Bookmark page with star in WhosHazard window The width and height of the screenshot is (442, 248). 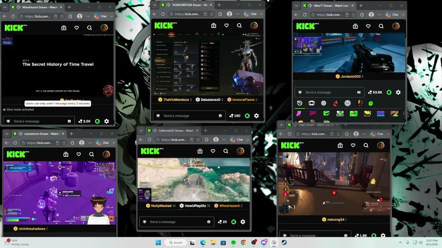pyautogui.click(x=62, y=16)
